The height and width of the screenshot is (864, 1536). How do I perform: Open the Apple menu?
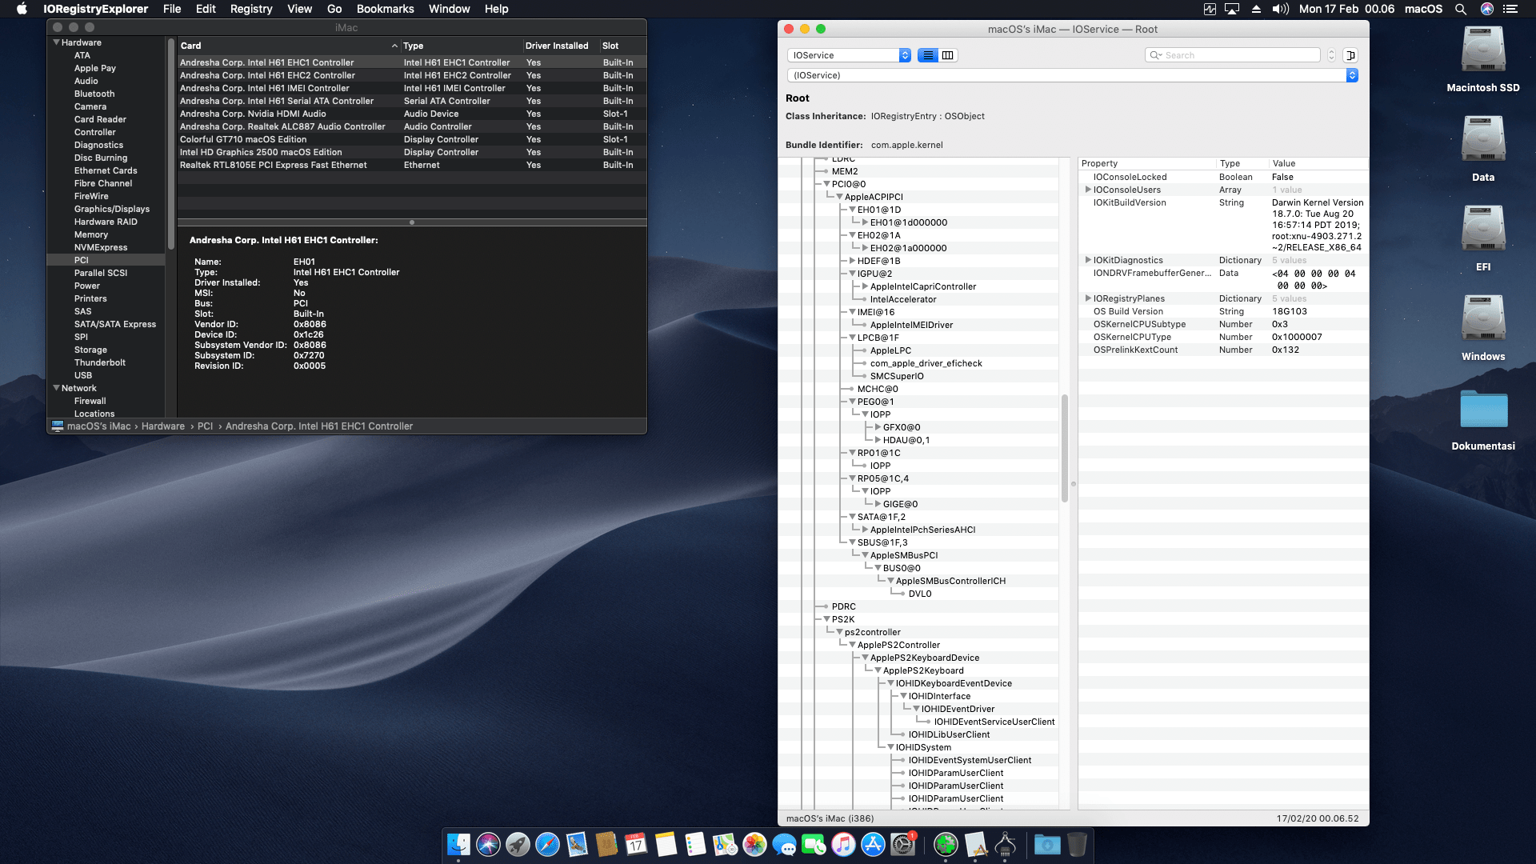coord(22,9)
